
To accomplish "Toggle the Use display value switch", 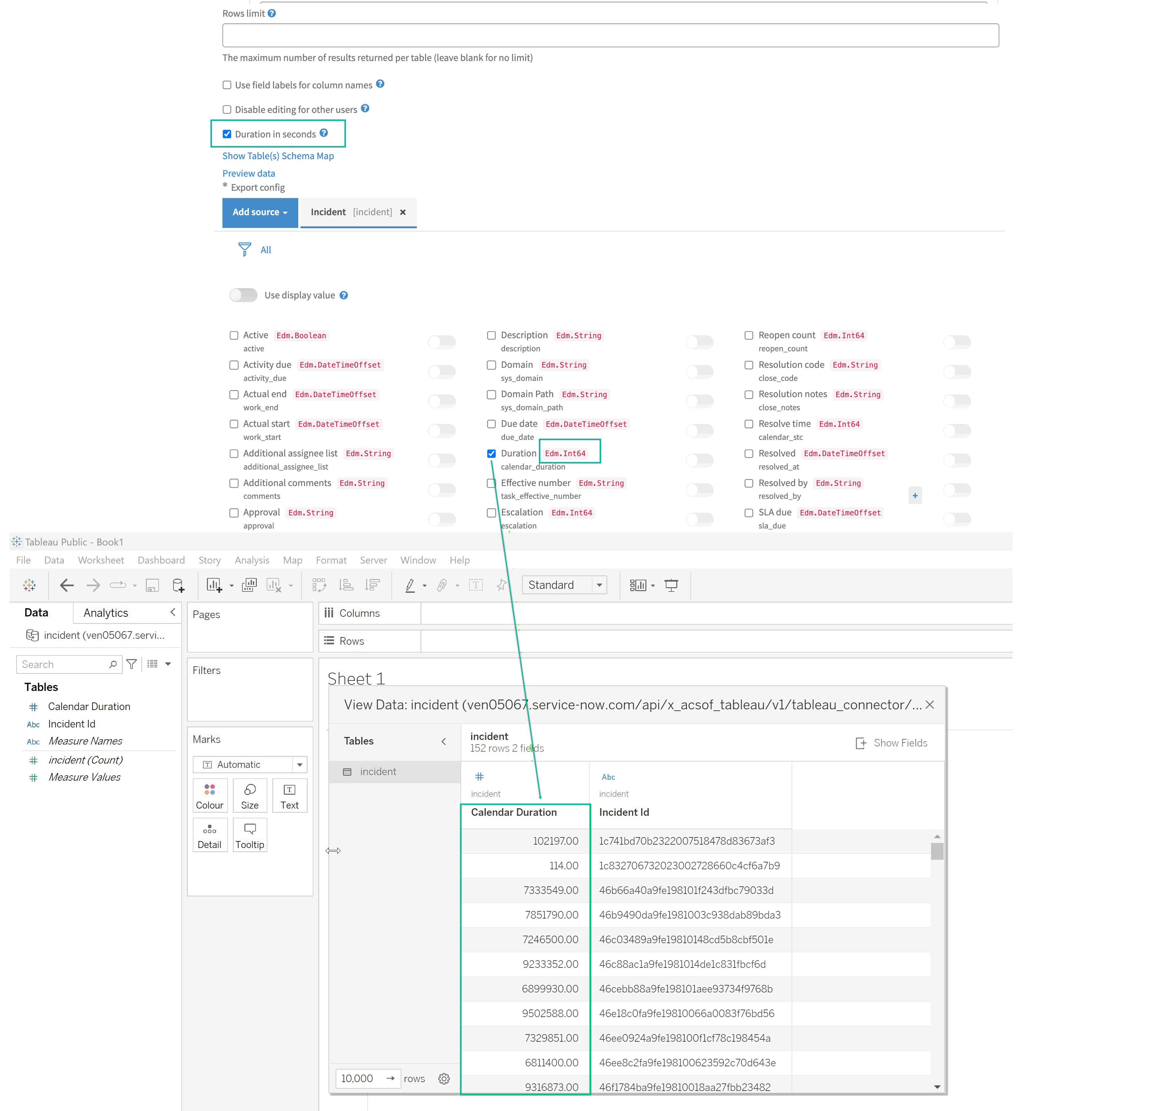I will point(243,295).
